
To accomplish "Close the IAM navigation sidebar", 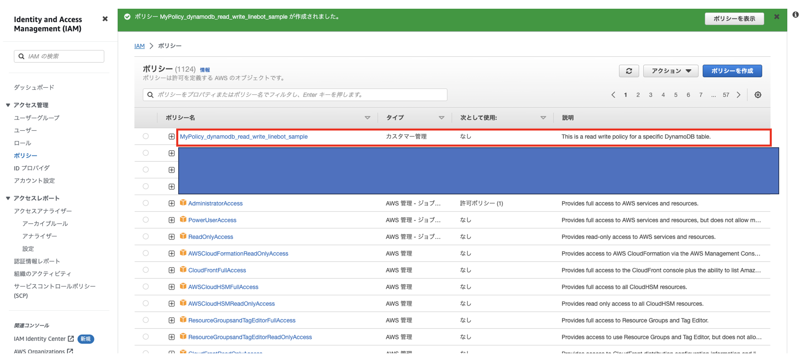I will [105, 19].
